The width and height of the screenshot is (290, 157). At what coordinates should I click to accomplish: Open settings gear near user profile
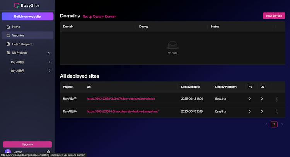coord(48,152)
